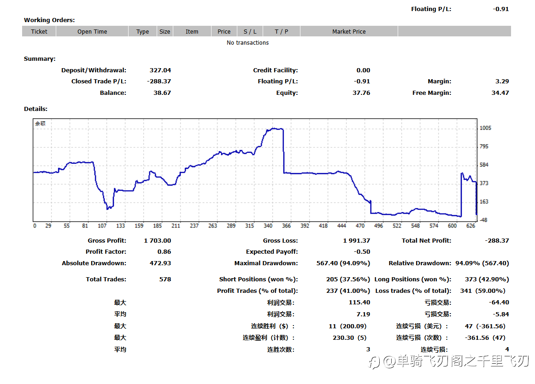Image resolution: width=535 pixels, height=384 pixels.
Task: Click Gross Profit value 1 703.00
Action: [x=158, y=240]
